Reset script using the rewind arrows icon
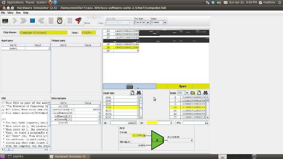 [41, 21]
